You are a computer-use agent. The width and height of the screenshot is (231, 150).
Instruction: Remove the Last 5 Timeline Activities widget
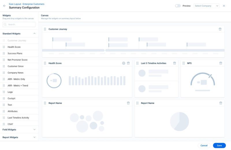coord(174,63)
